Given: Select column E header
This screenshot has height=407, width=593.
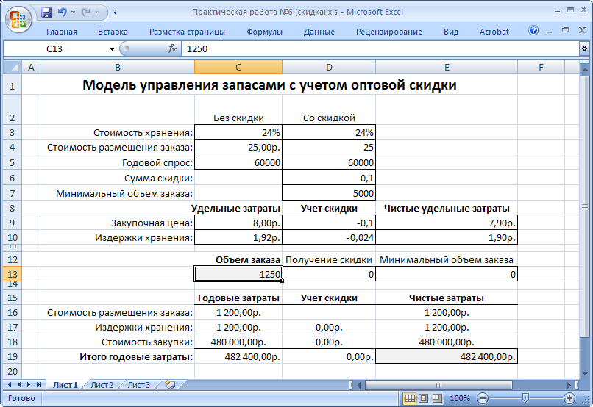Looking at the screenshot, I should [x=447, y=67].
